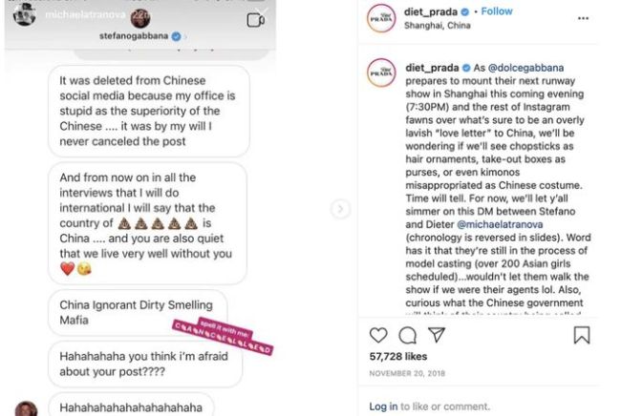Click the diet_prada username in the header
Screen dimensions: 621x416
[431, 11]
